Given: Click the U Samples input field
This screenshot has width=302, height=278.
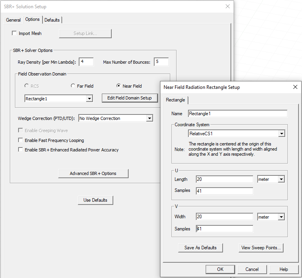Looking at the screenshot, I should tap(225, 191).
